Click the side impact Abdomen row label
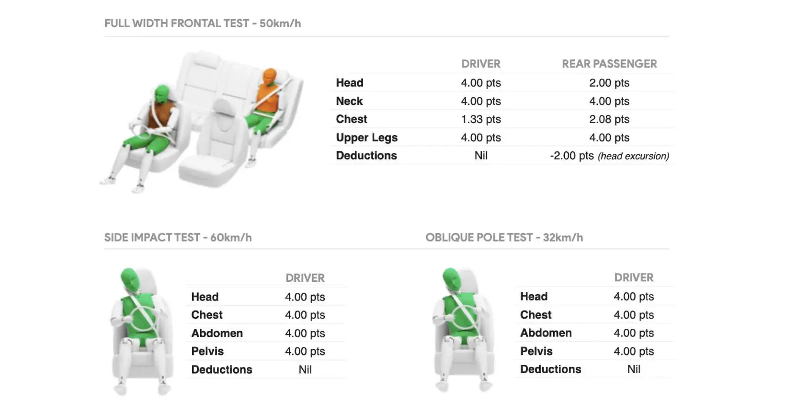The height and width of the screenshot is (414, 790). pos(217,333)
